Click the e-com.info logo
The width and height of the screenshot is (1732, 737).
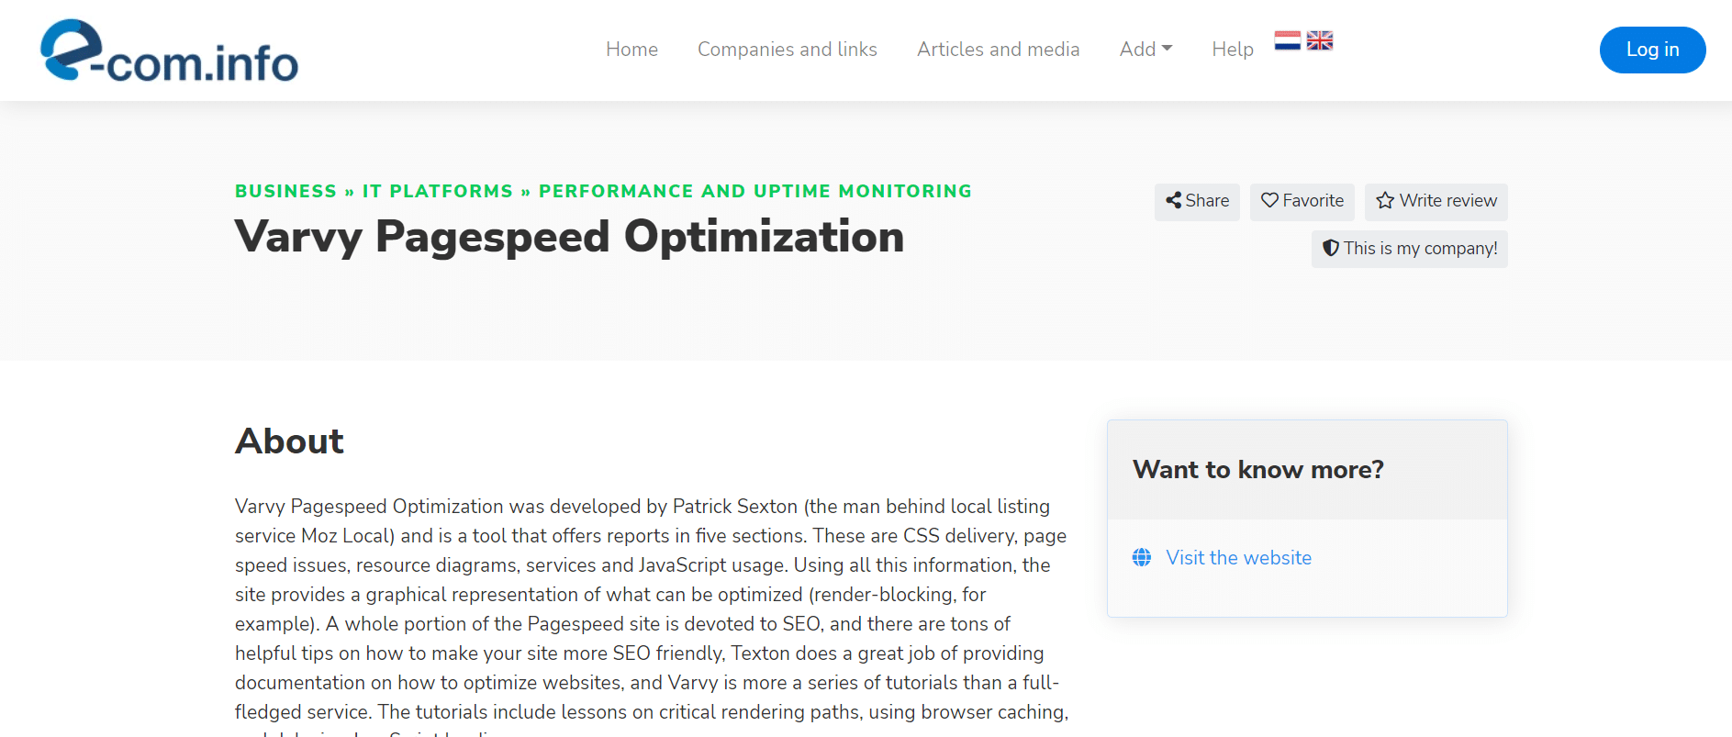pos(170,50)
